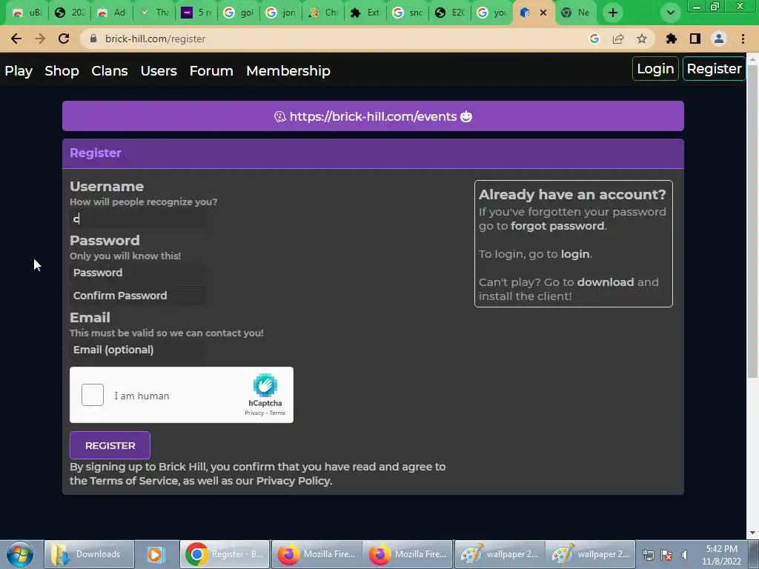Click the Email (optional) field

(137, 350)
